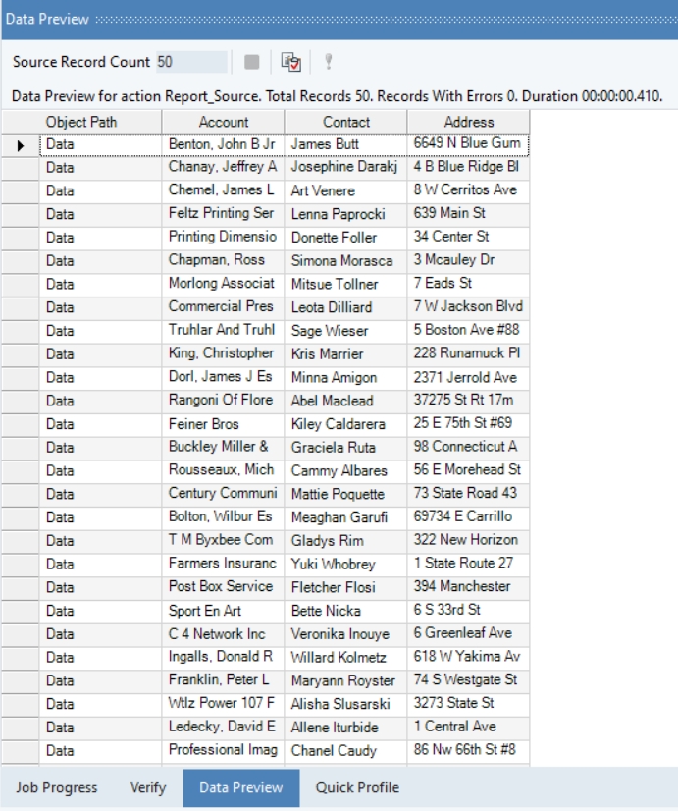Click the validate data checkmark icon
Viewport: 678px width, 811px height.
click(x=290, y=62)
